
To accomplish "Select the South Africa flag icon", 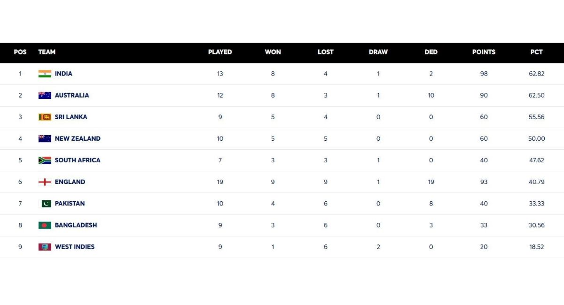I will [45, 160].
